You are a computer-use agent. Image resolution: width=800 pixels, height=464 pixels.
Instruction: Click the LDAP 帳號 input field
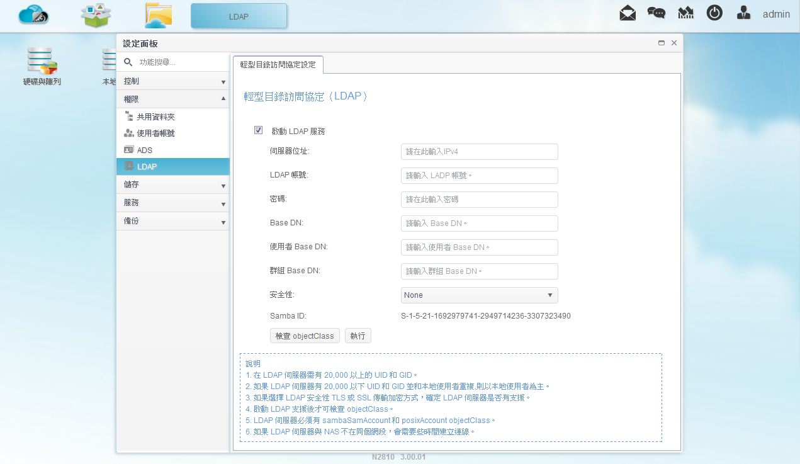[x=480, y=176]
